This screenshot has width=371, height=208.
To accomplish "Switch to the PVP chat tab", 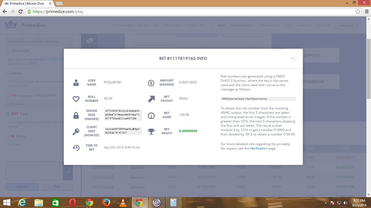I will [x=57, y=187].
